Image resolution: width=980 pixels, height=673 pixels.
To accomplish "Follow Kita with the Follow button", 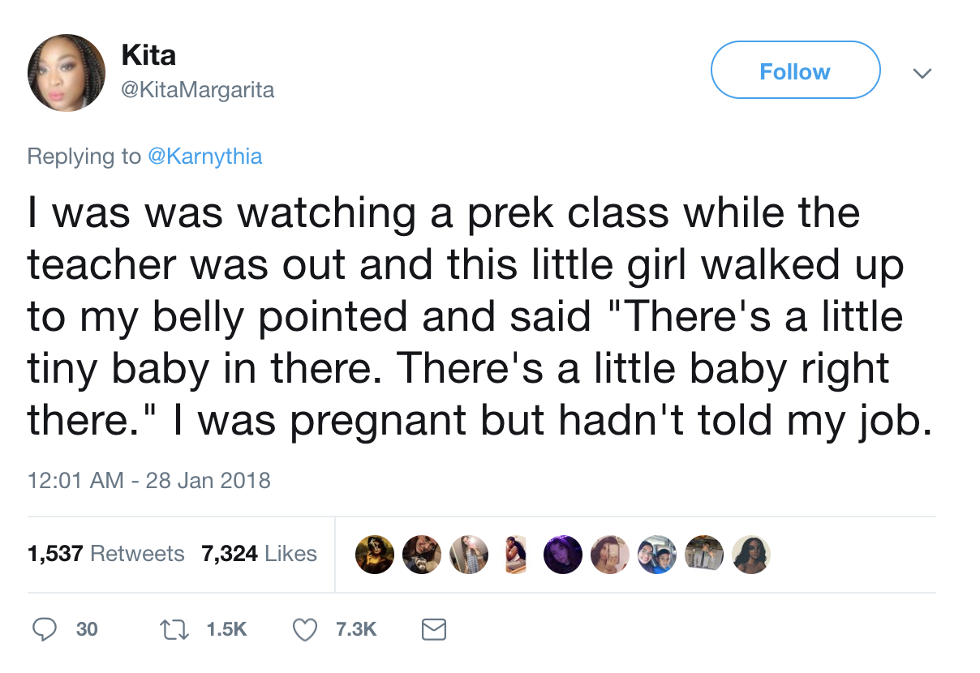I will click(795, 71).
